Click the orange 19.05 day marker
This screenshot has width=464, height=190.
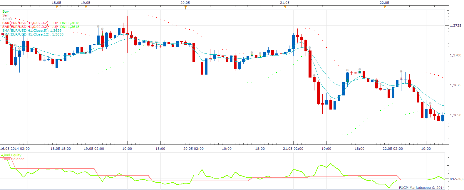86,7
